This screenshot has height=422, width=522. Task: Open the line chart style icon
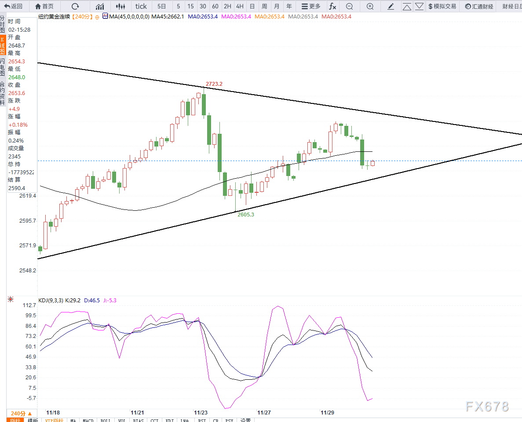[100, 6]
